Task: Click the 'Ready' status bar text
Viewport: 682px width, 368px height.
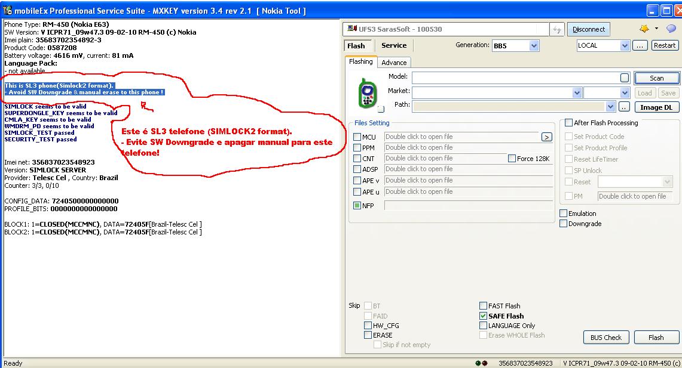Action: pyautogui.click(x=13, y=363)
